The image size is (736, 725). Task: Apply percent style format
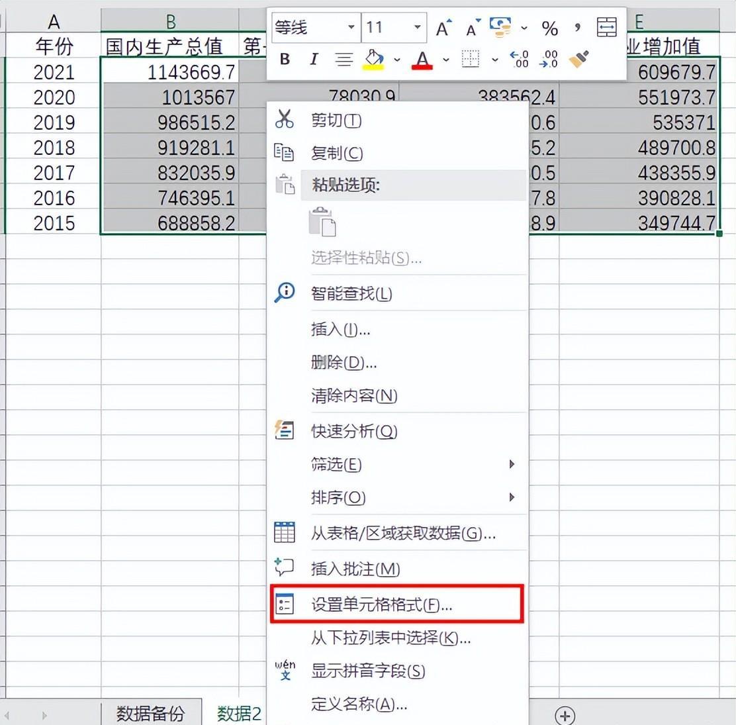(549, 28)
